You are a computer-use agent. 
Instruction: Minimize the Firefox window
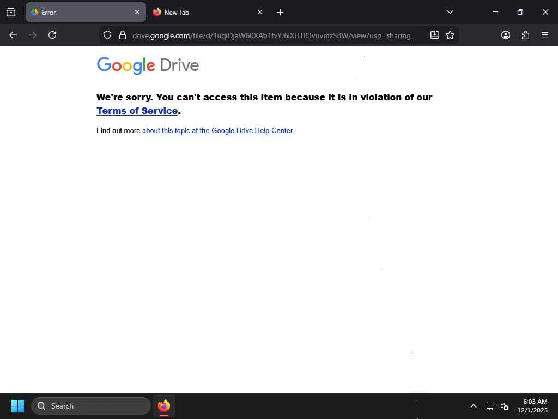tap(495, 12)
